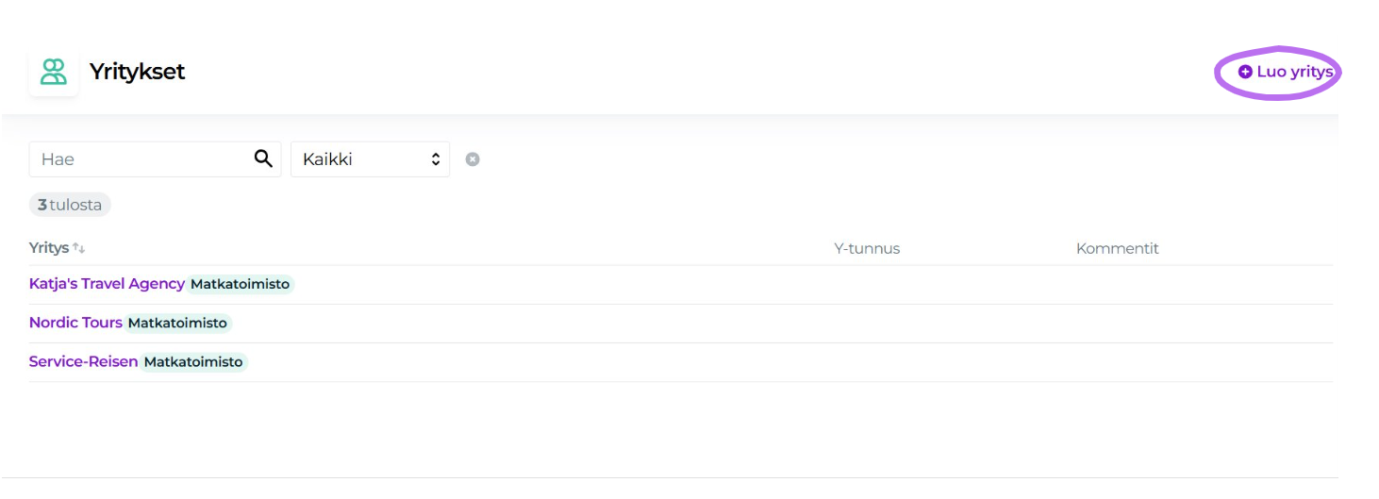
Task: Open Katja's Travel Agency company
Action: point(107,284)
